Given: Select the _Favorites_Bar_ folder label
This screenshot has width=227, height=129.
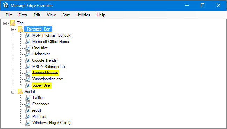Looking at the screenshot, I should click(x=38, y=29).
